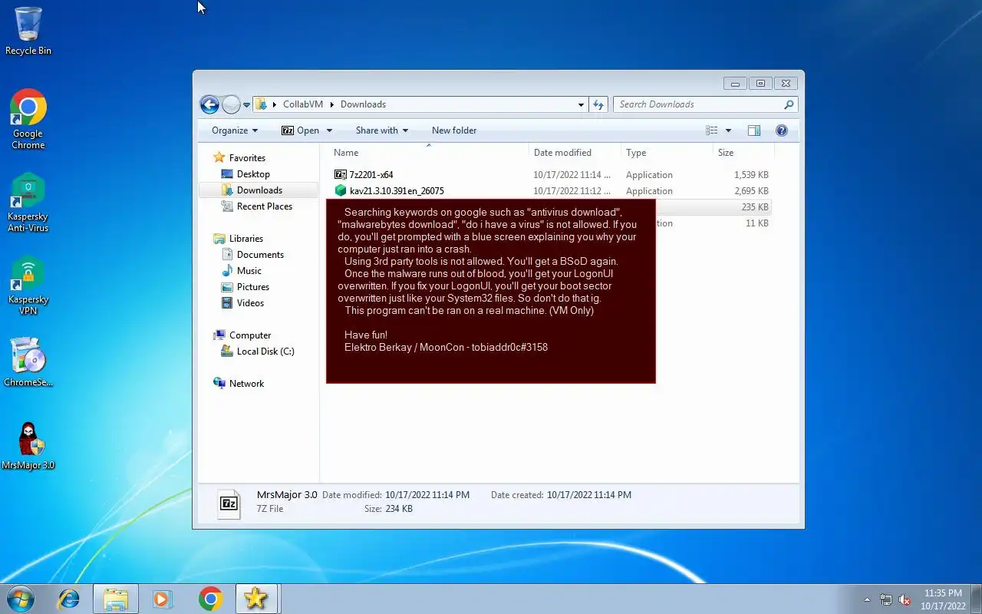Select the MrsMajor 3.0 desktop icon
The height and width of the screenshot is (614, 982).
pos(28,445)
